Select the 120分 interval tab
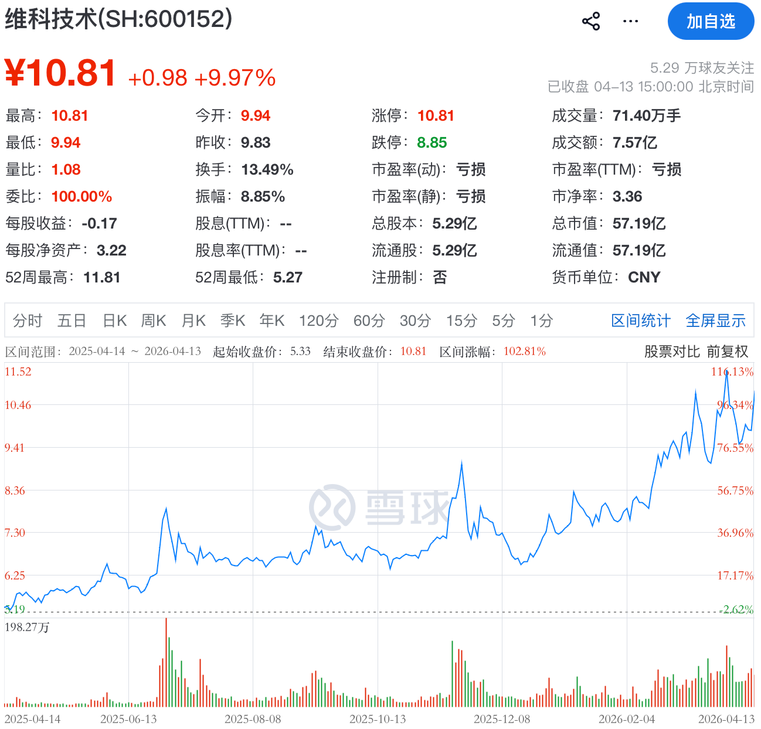 (x=318, y=321)
